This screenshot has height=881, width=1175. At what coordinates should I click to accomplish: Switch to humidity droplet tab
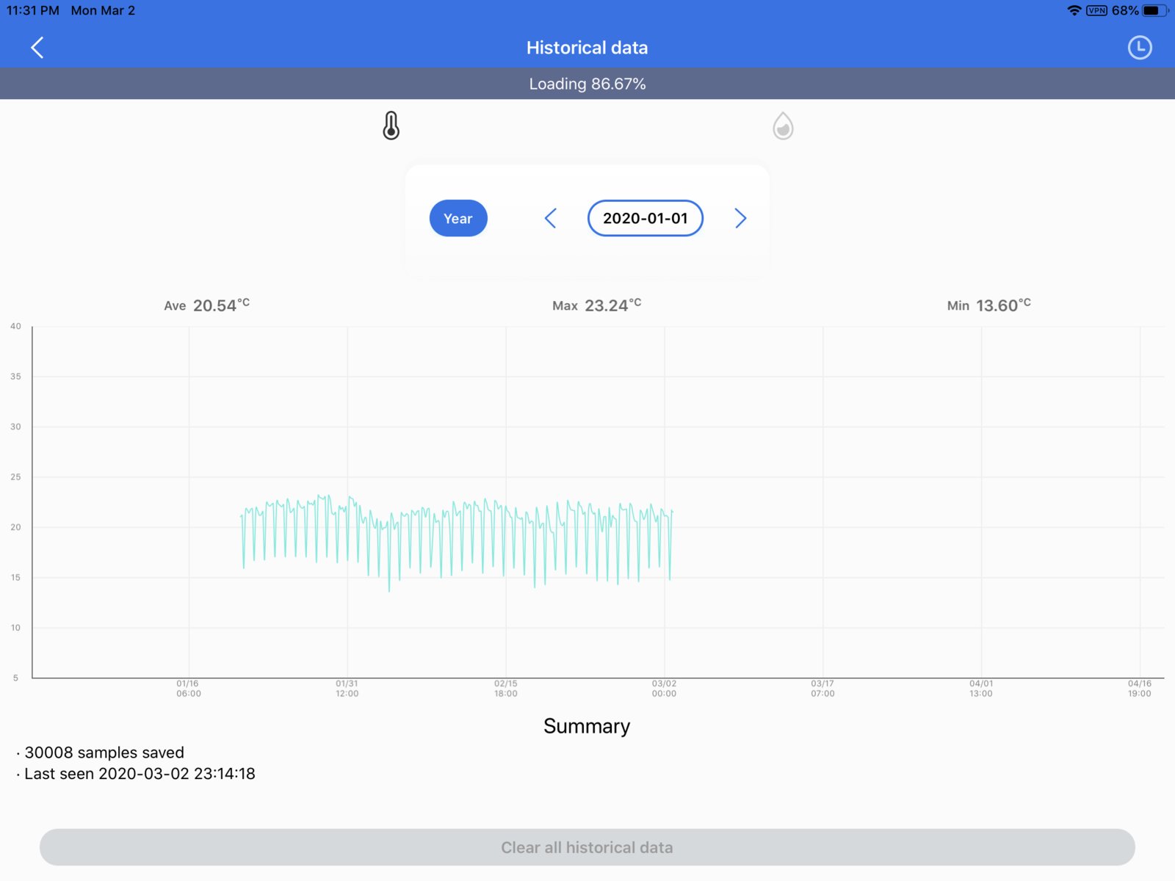click(x=783, y=126)
